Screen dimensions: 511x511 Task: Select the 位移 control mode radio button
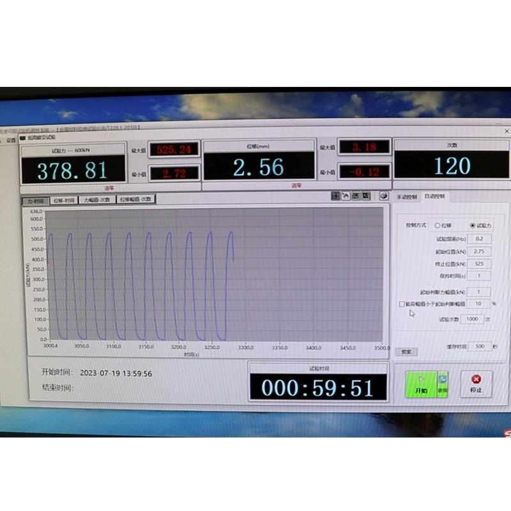tap(438, 225)
